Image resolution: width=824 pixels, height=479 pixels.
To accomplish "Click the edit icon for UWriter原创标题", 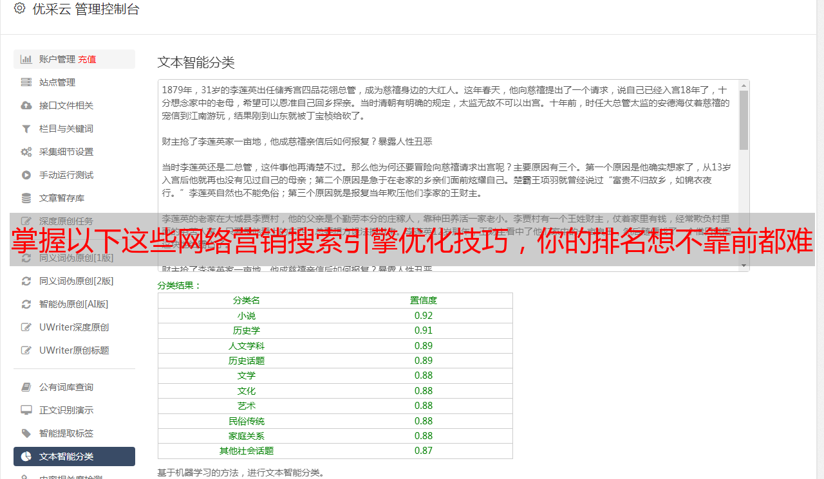I will pyautogui.click(x=26, y=350).
